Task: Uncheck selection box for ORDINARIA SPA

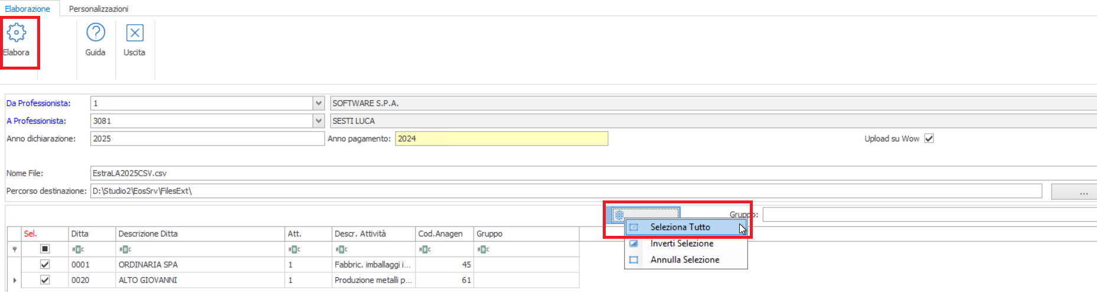Action: coord(45,265)
